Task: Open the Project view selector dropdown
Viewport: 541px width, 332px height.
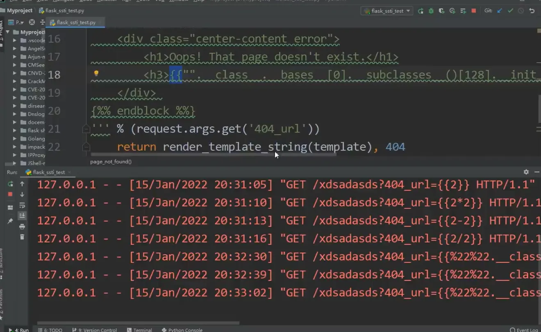Action: coord(17,23)
